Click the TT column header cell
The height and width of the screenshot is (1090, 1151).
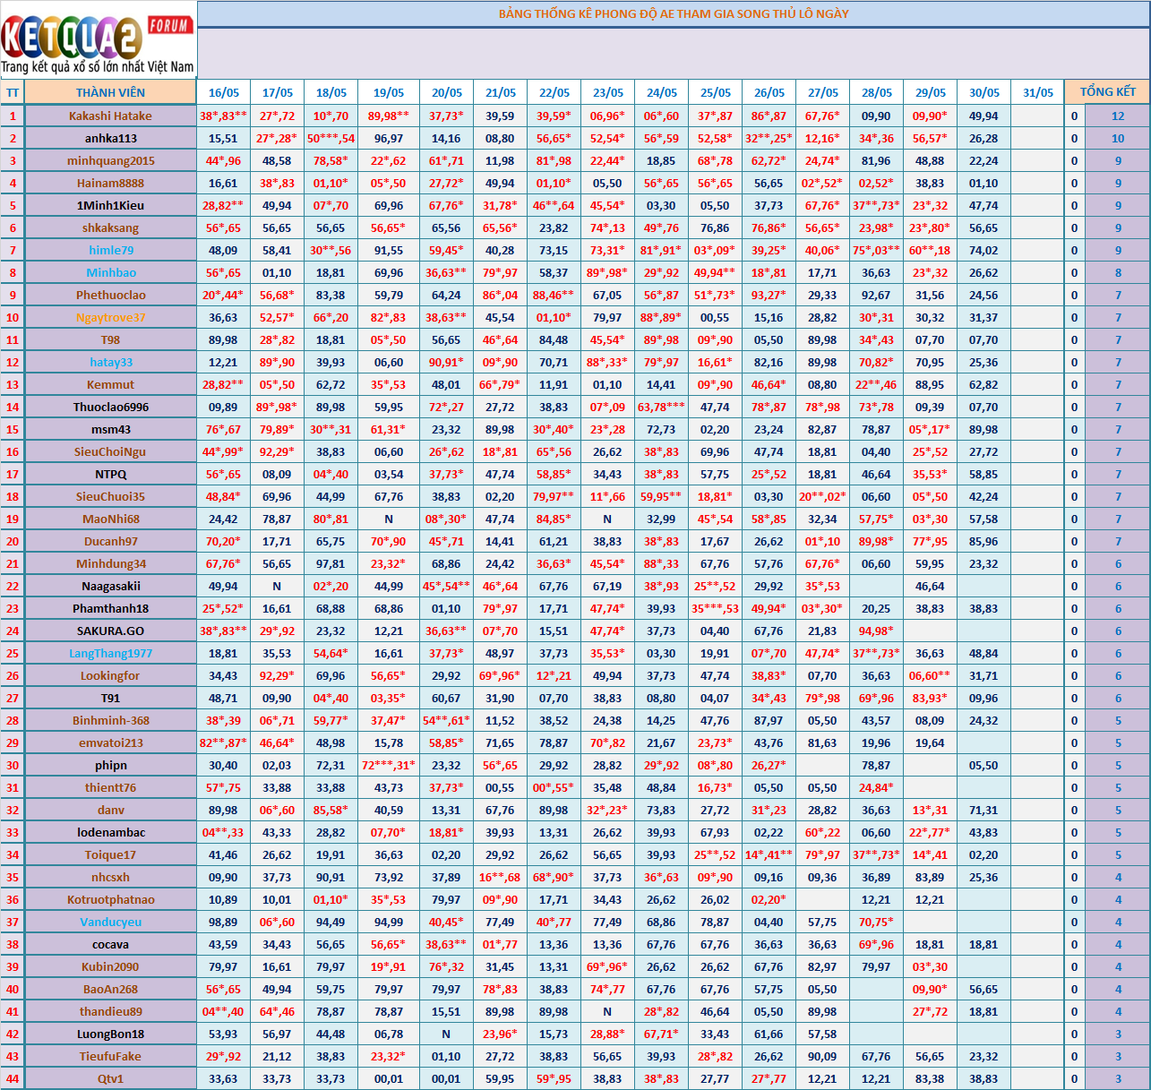13,92
